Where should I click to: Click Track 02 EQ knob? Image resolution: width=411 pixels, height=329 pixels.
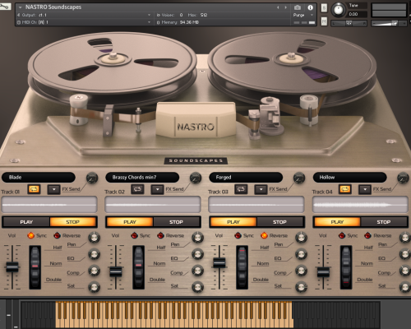[x=197, y=254]
